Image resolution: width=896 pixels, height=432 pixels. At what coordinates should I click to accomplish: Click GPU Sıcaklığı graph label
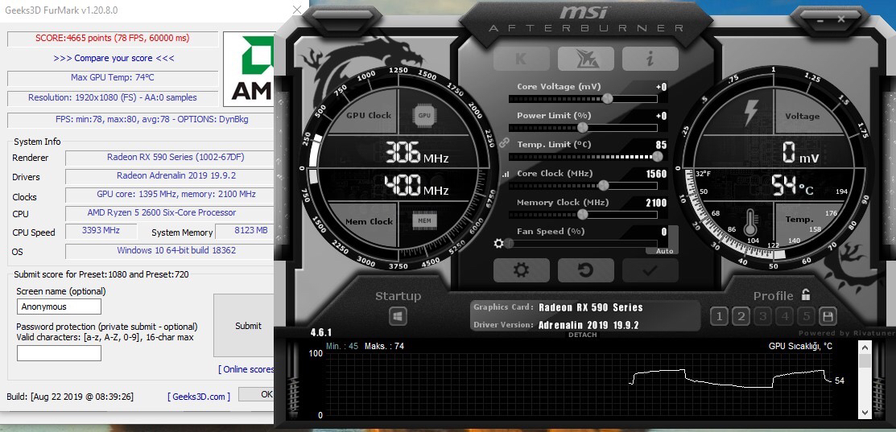pyautogui.click(x=800, y=346)
